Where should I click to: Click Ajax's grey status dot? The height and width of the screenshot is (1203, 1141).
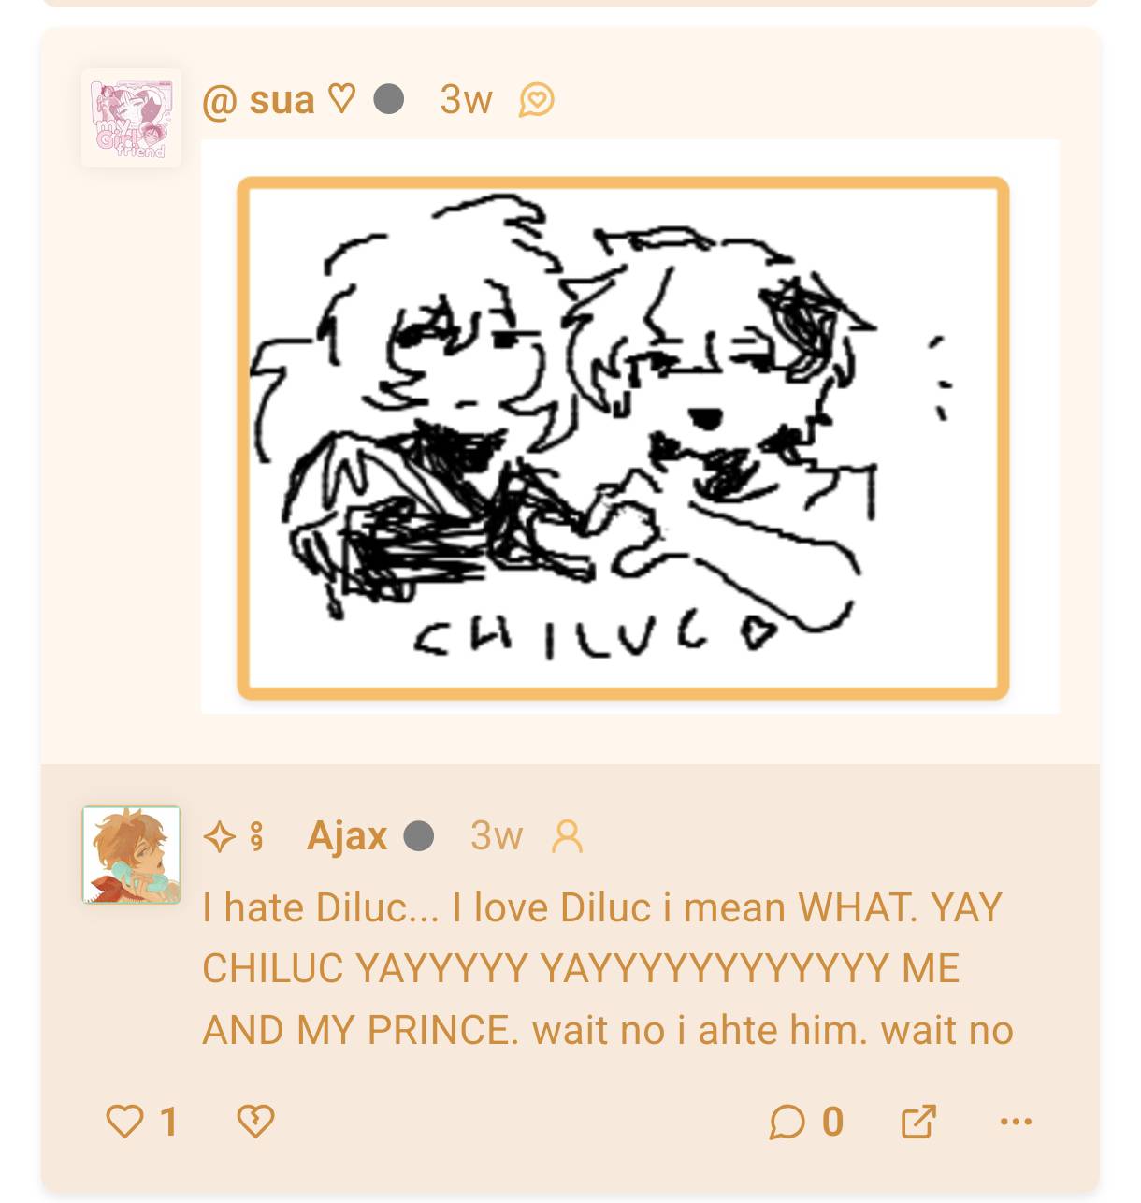tap(419, 835)
